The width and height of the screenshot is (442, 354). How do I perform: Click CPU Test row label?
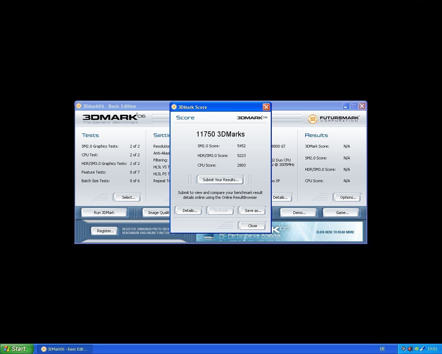point(90,155)
